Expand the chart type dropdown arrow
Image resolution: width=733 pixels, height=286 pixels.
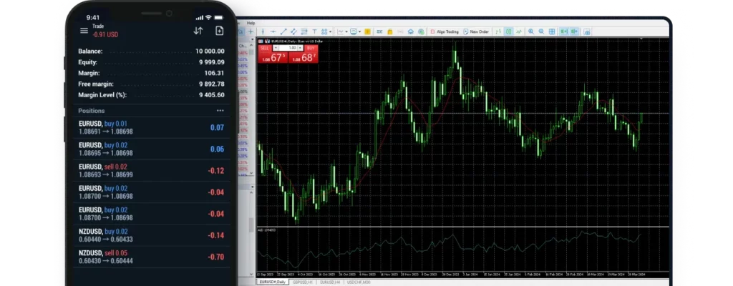coord(347,31)
